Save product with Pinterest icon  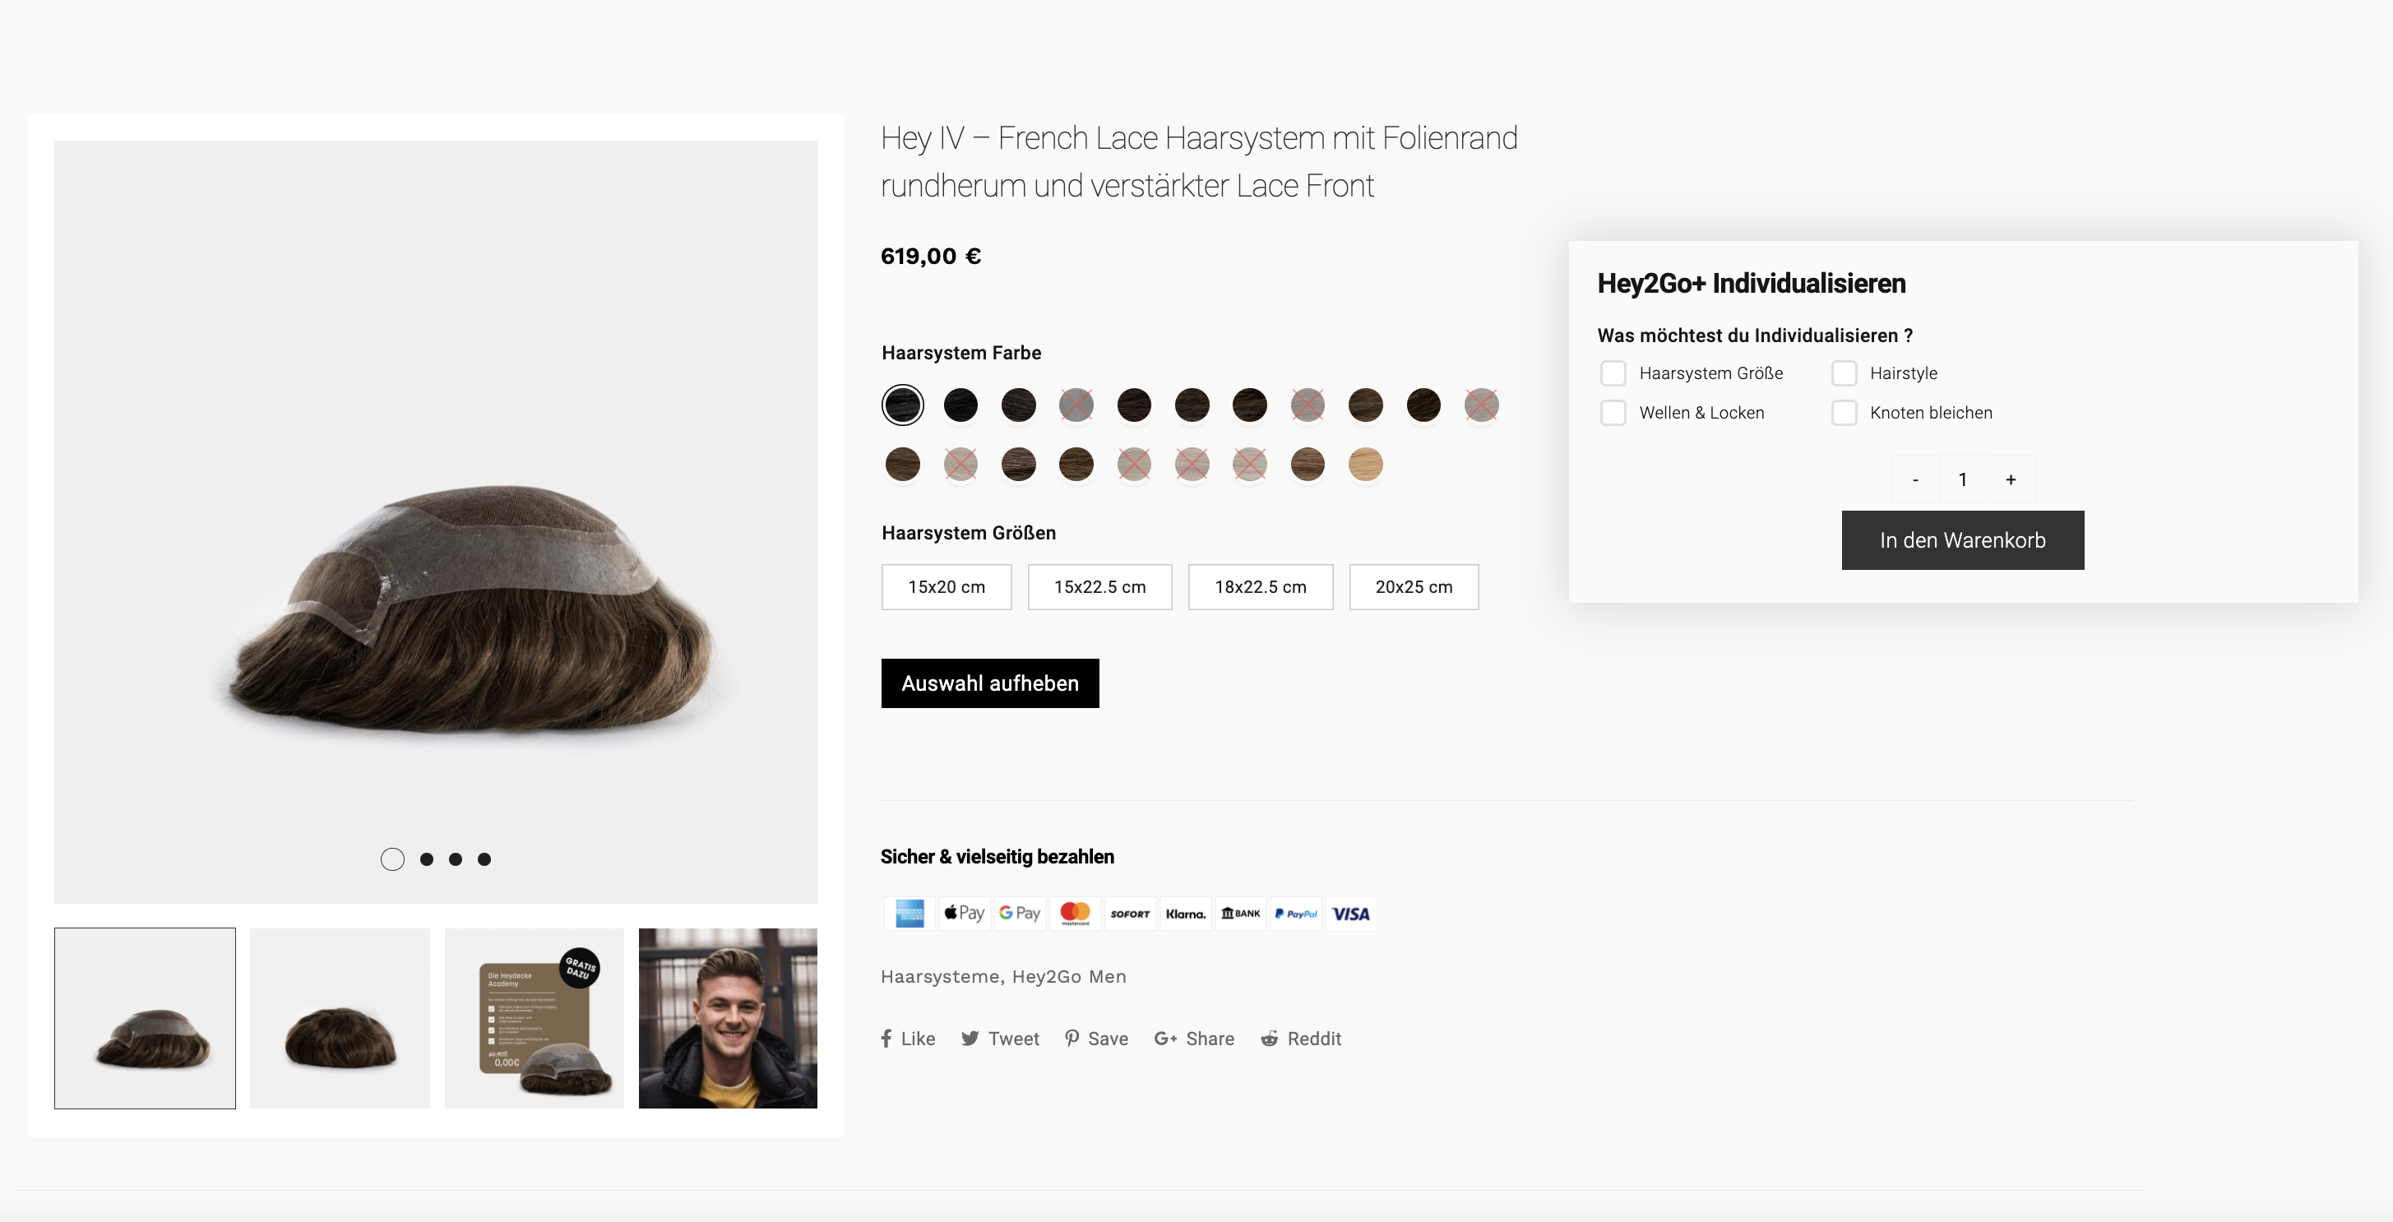point(1072,1038)
